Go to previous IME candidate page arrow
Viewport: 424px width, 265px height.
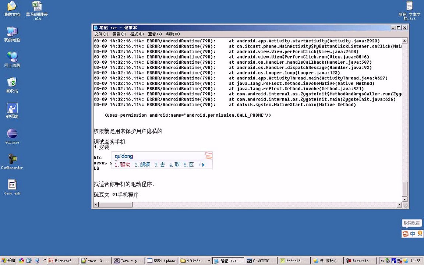point(199,165)
